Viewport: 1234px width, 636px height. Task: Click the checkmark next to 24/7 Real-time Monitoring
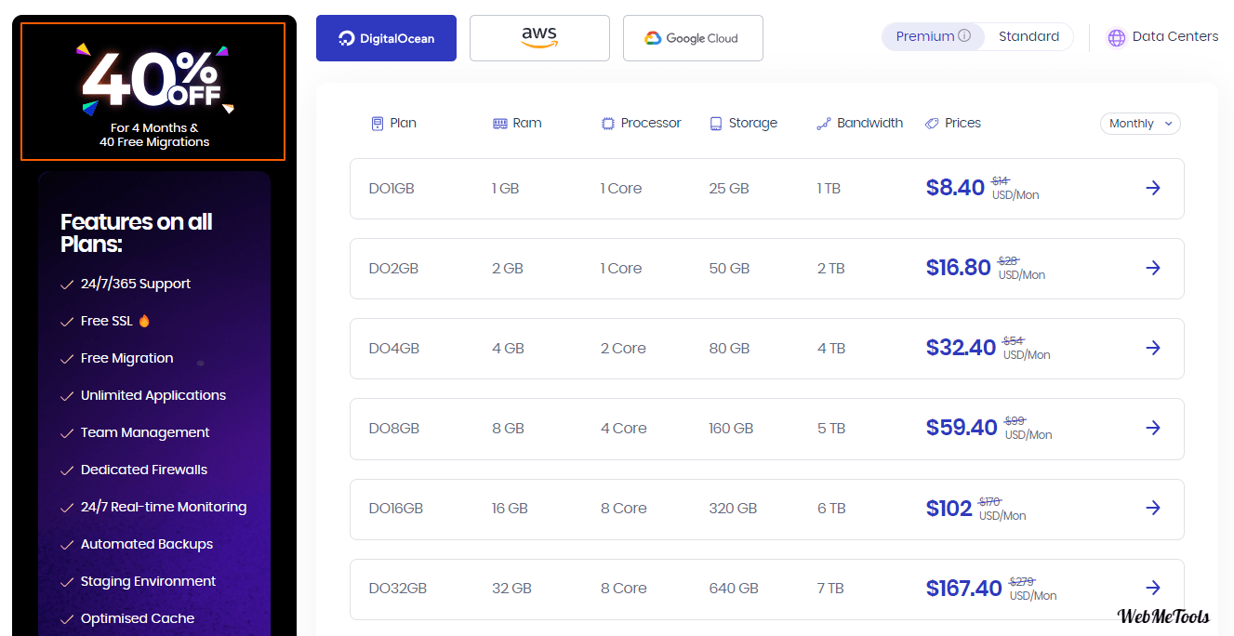coord(67,508)
